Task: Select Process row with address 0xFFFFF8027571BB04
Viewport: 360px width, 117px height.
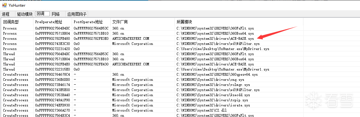Action: 152,33
